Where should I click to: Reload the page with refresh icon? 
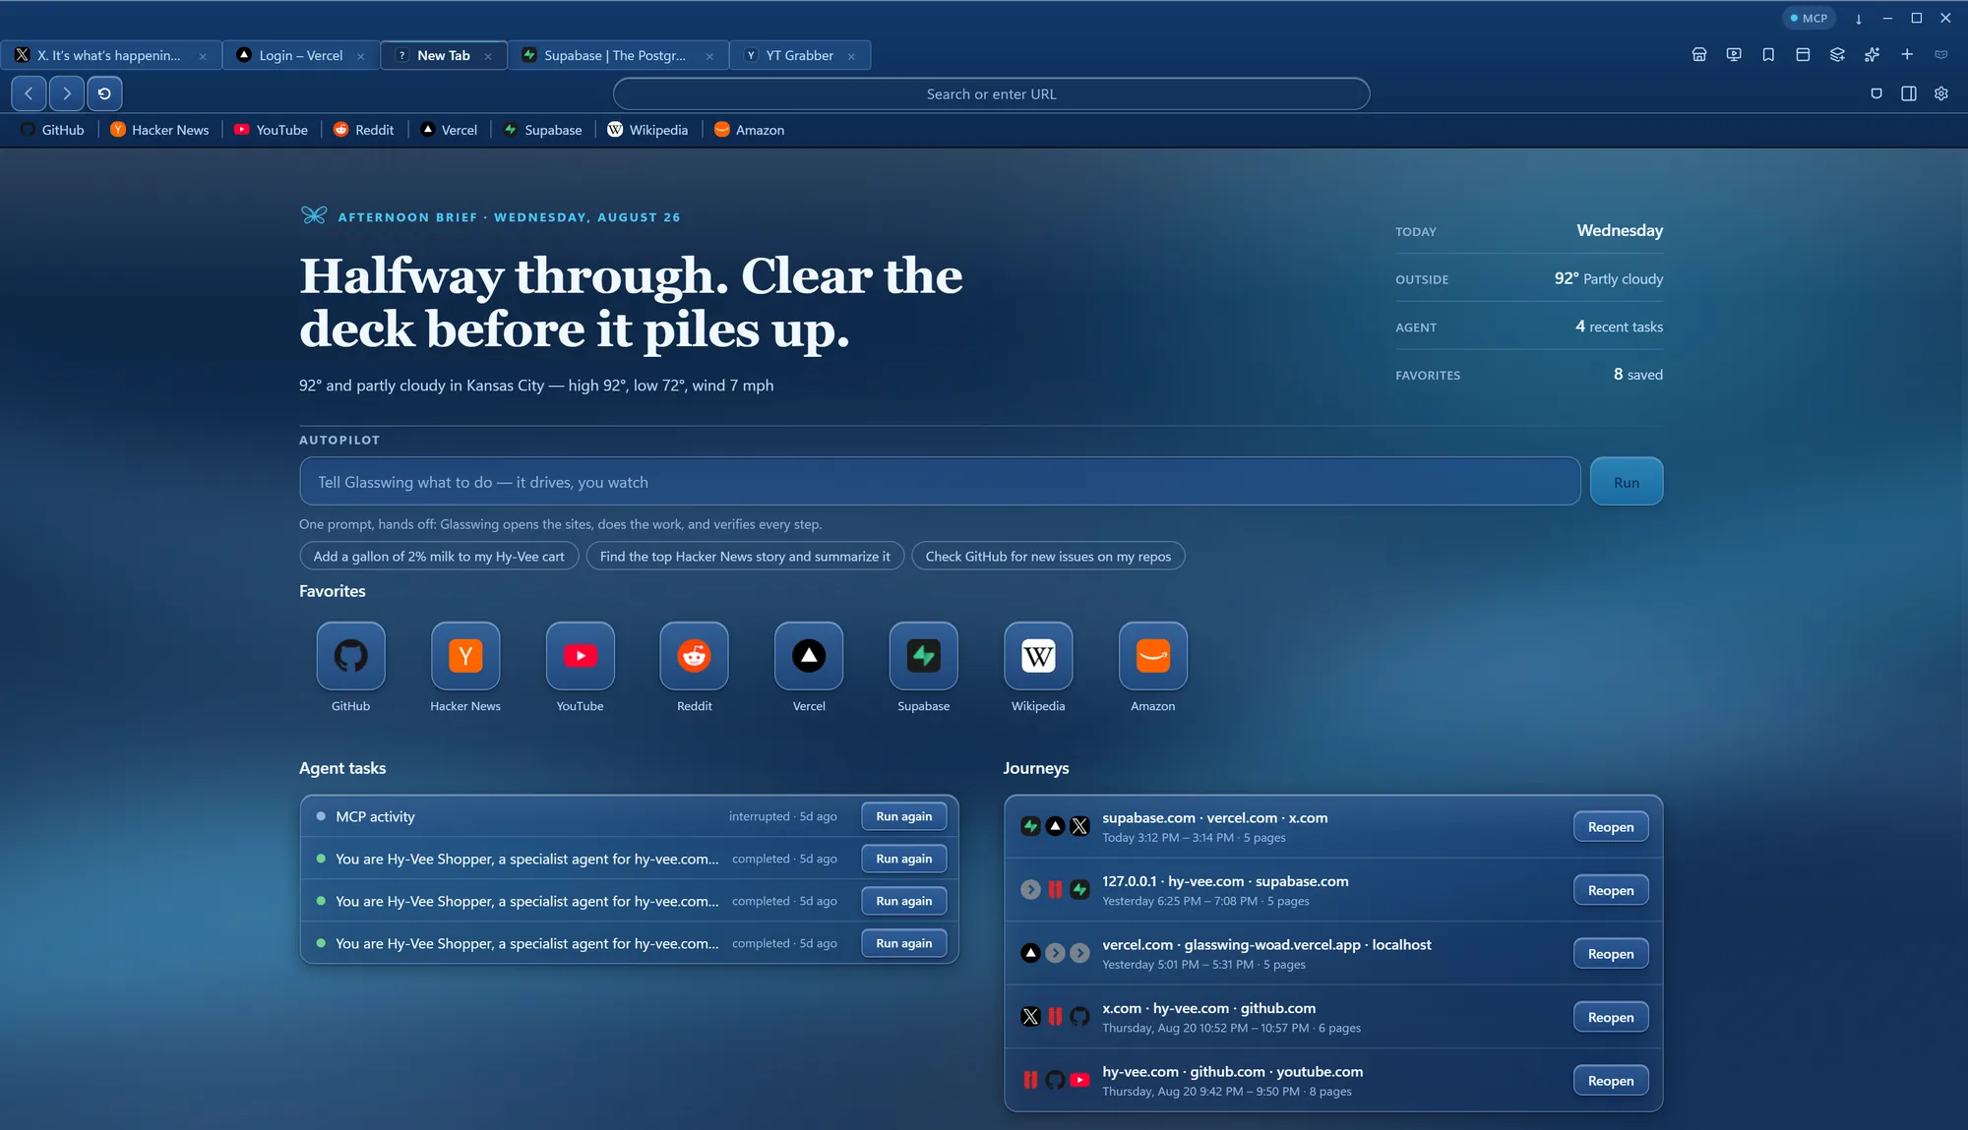coord(104,93)
